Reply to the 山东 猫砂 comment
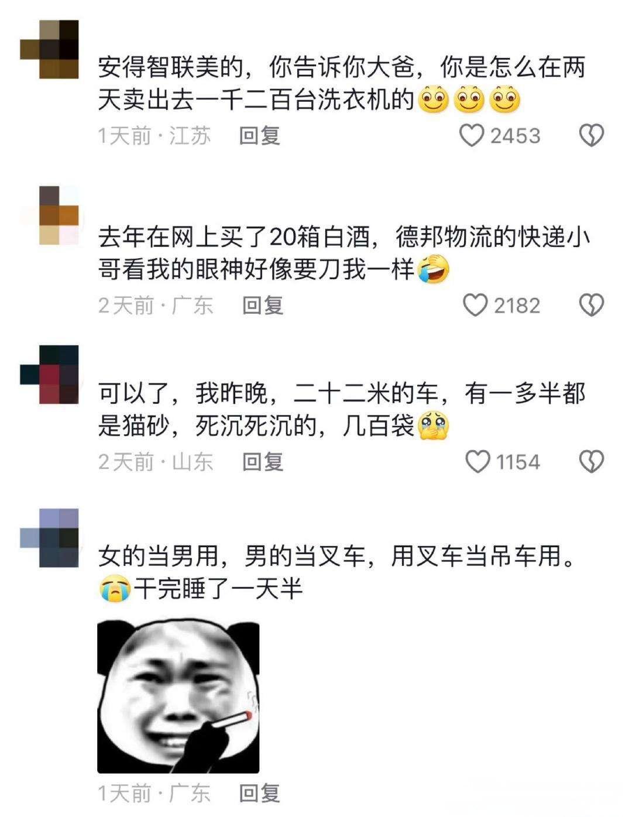The image size is (632, 817). [x=263, y=462]
